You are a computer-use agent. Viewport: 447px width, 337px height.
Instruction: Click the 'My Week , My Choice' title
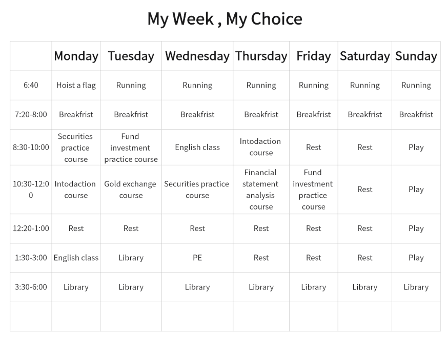tap(225, 19)
